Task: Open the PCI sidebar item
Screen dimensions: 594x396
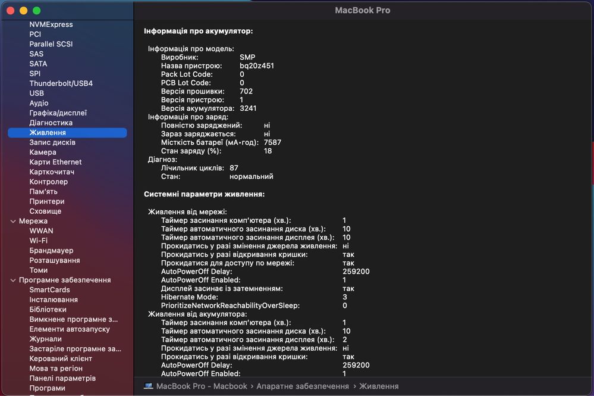Action: (x=35, y=34)
